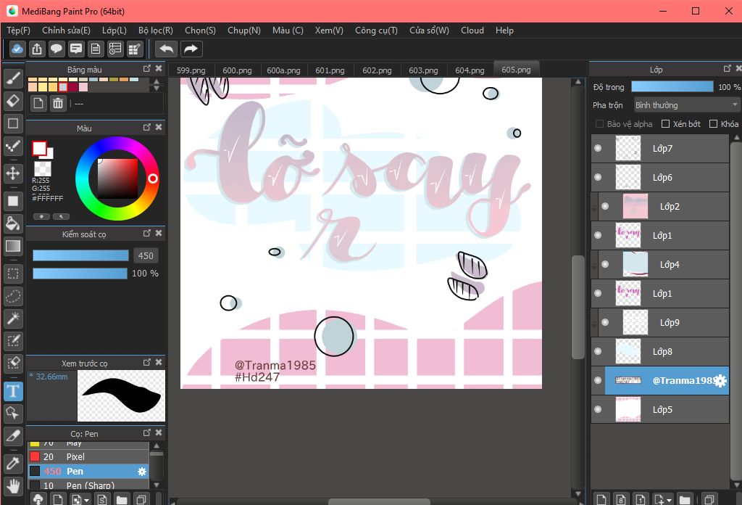Add new palette color with page icon
742x505 pixels.
point(38,103)
